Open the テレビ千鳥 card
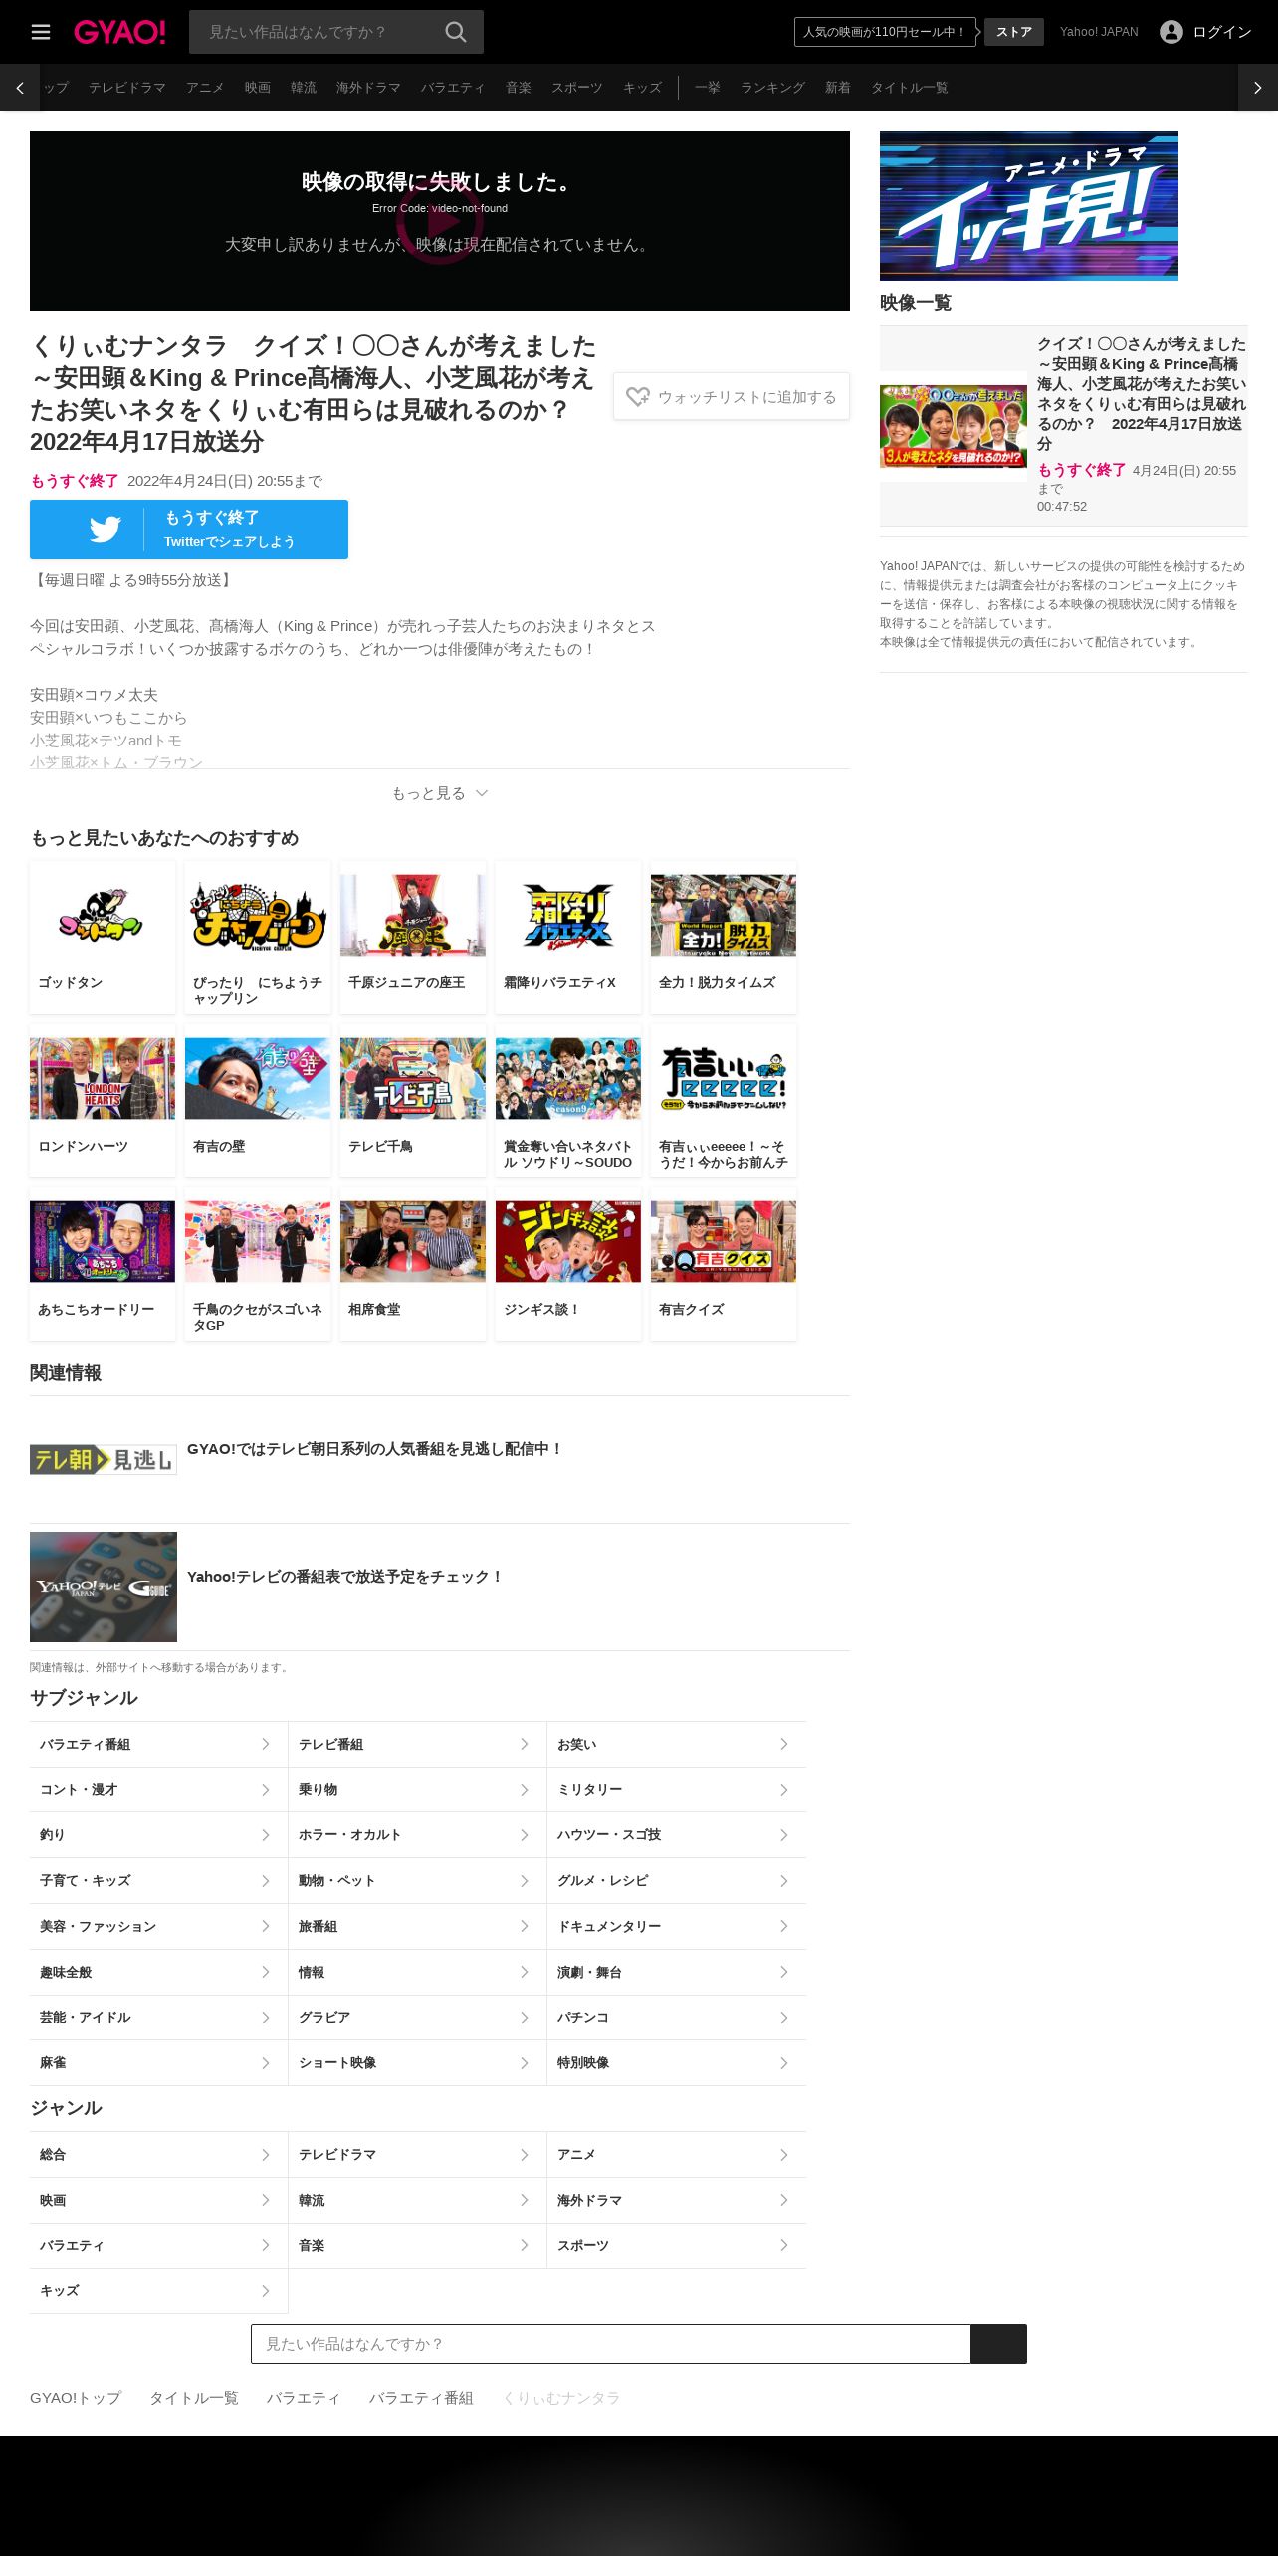The width and height of the screenshot is (1278, 2556). click(413, 1101)
